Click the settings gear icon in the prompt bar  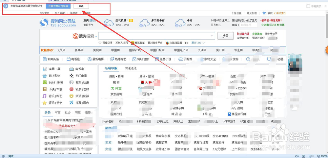(x=6, y=6)
